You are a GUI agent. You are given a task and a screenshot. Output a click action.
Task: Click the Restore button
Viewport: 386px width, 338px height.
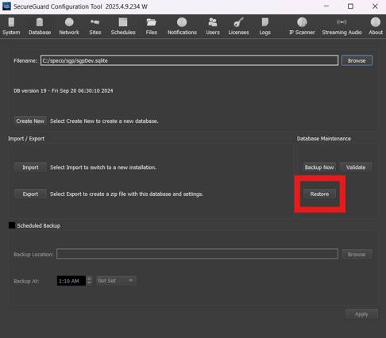[x=319, y=194]
